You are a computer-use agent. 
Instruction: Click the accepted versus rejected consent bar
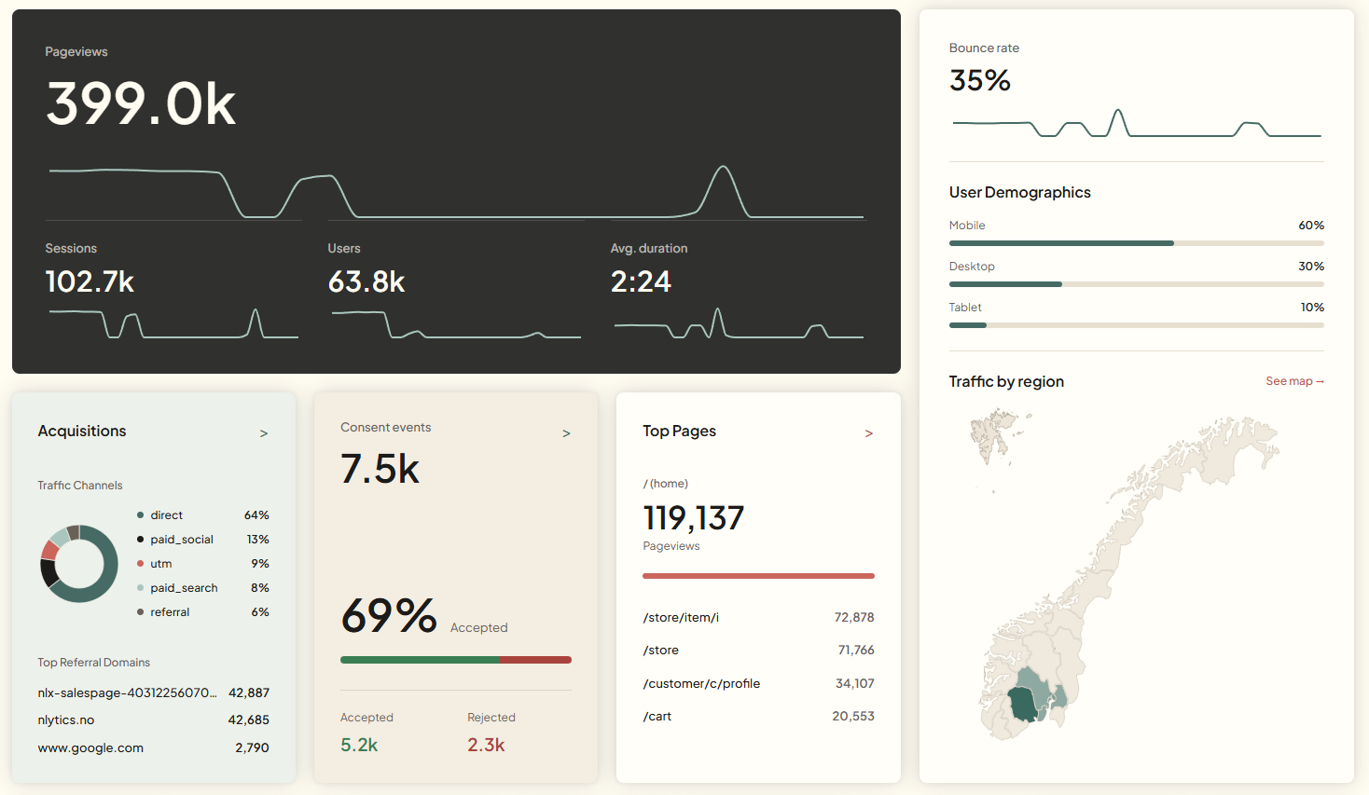coord(456,660)
